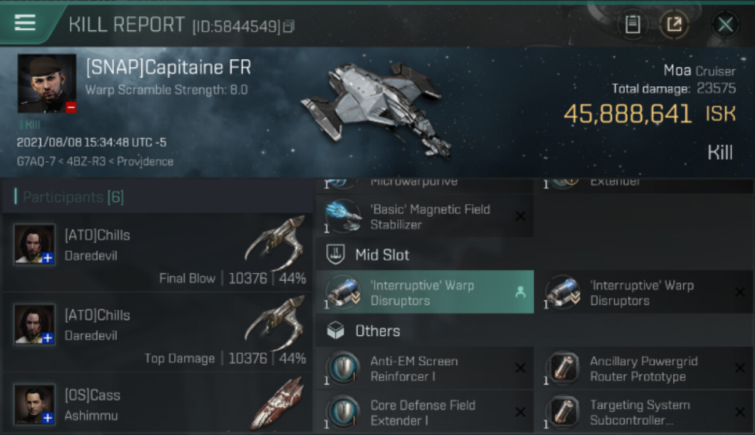
Task: Select the Ashimmu ship icon
Action: click(276, 403)
